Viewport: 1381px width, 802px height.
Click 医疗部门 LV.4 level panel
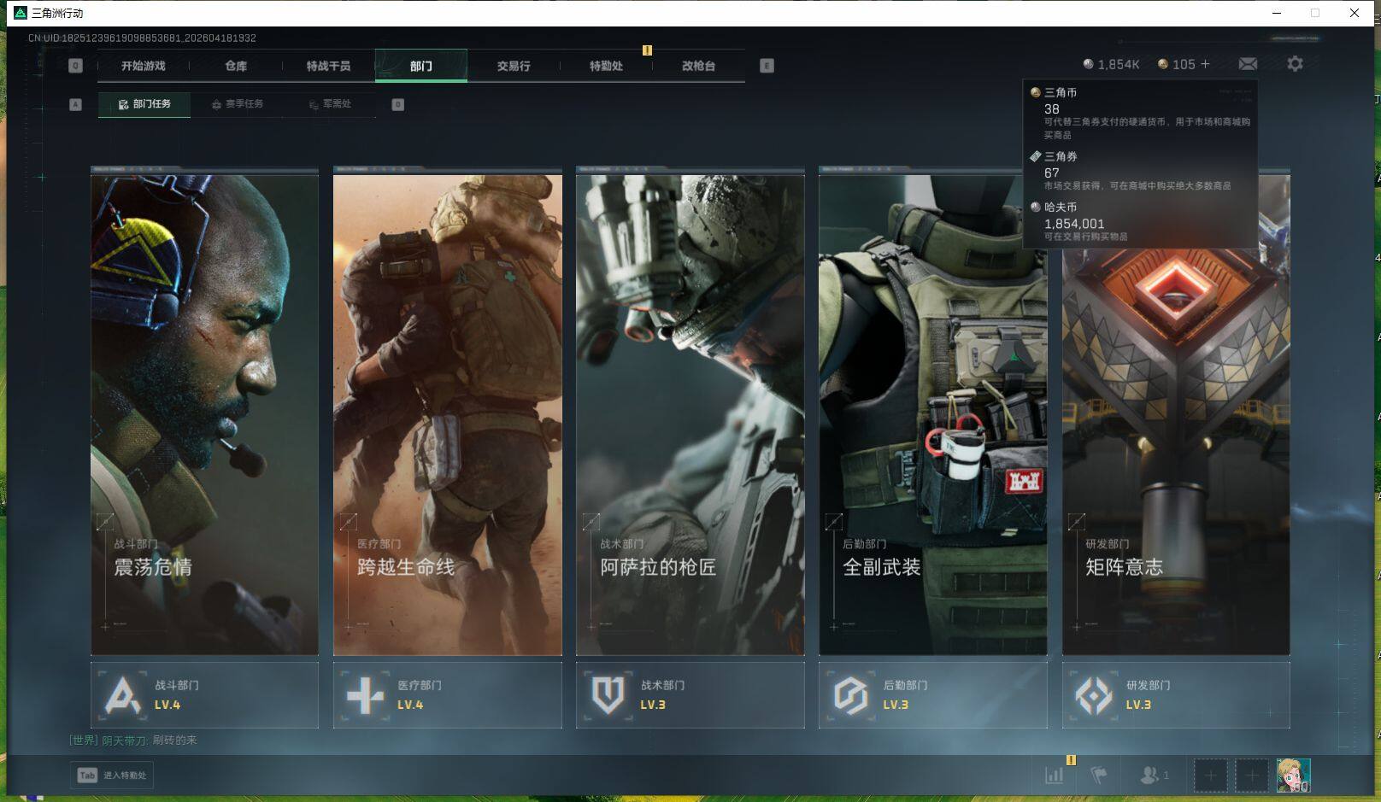pos(447,695)
